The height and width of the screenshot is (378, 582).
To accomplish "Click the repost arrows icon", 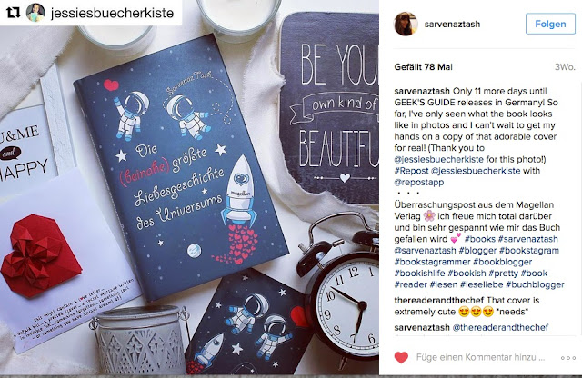I will (x=14, y=13).
